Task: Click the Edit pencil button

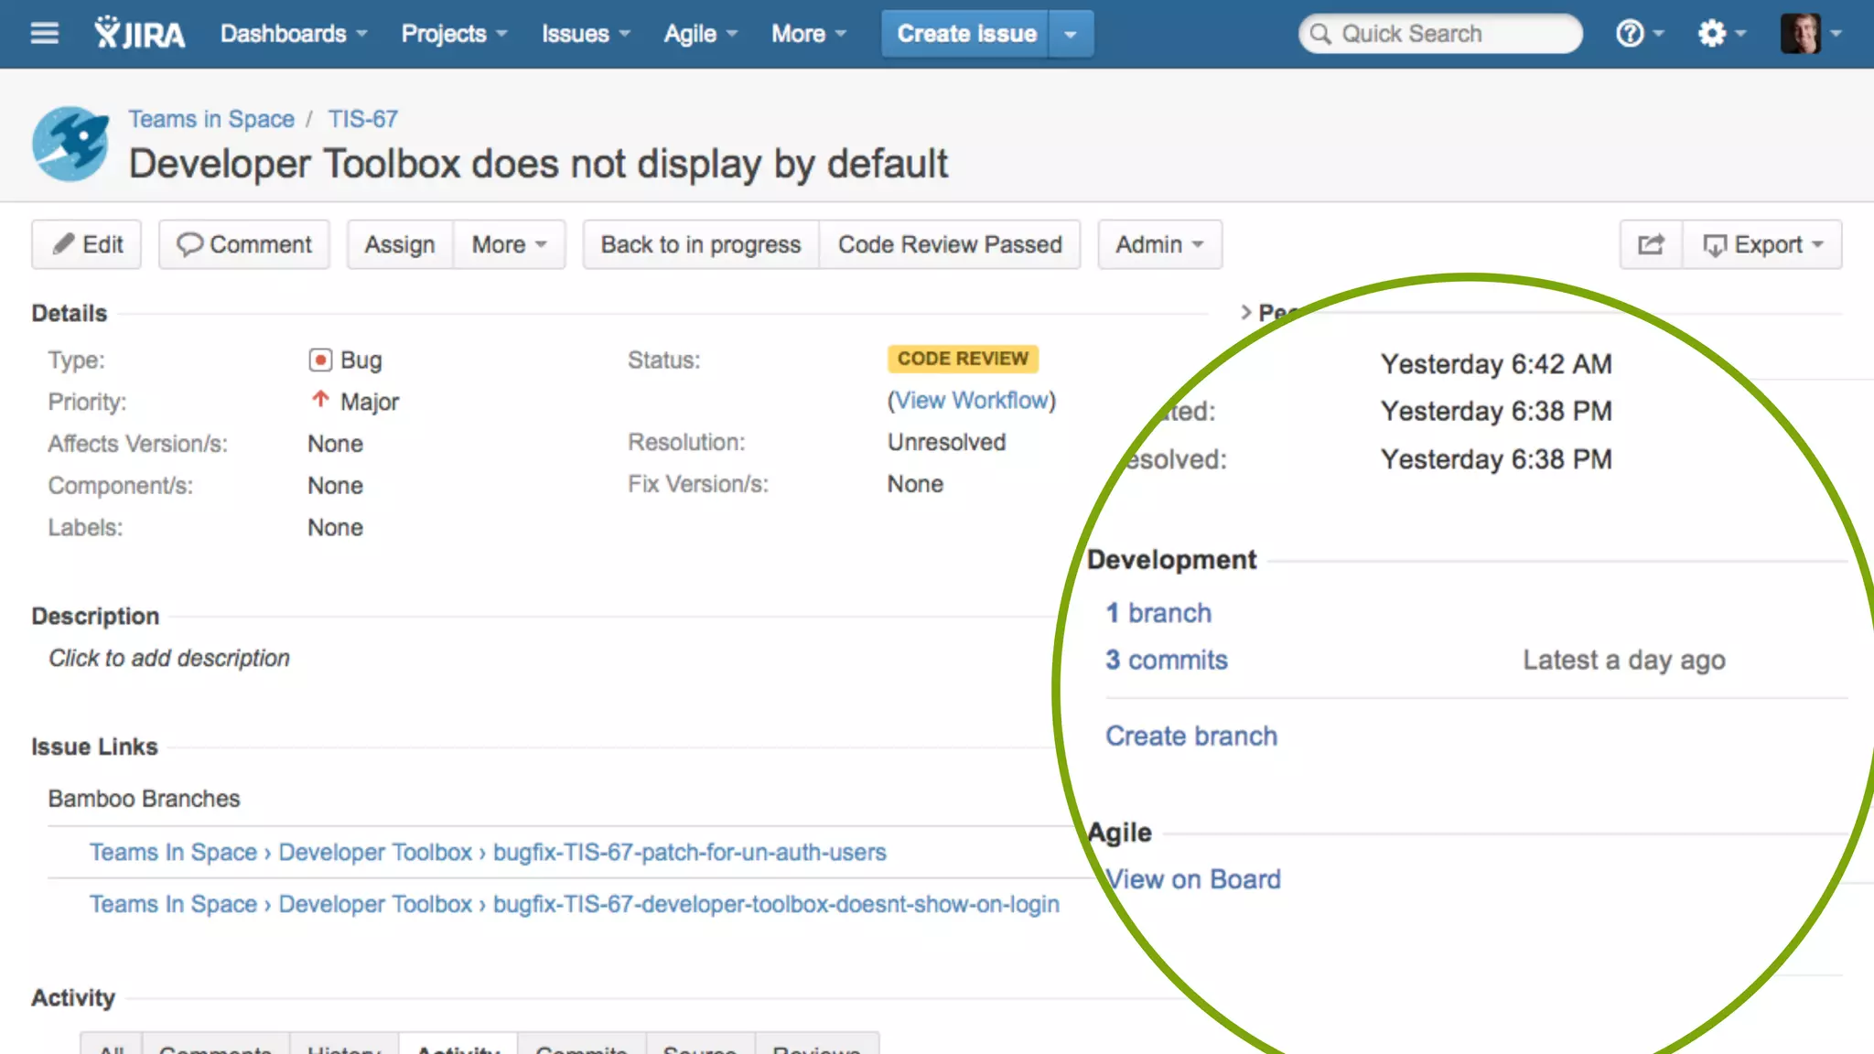Action: click(87, 245)
